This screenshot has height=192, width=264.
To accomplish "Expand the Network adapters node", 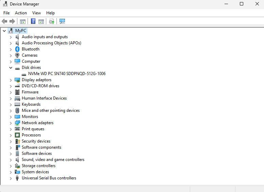I will [x=11, y=123].
